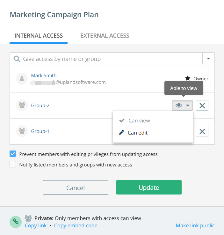Select the Internal Access tab
224x235 pixels.
pos(39,36)
